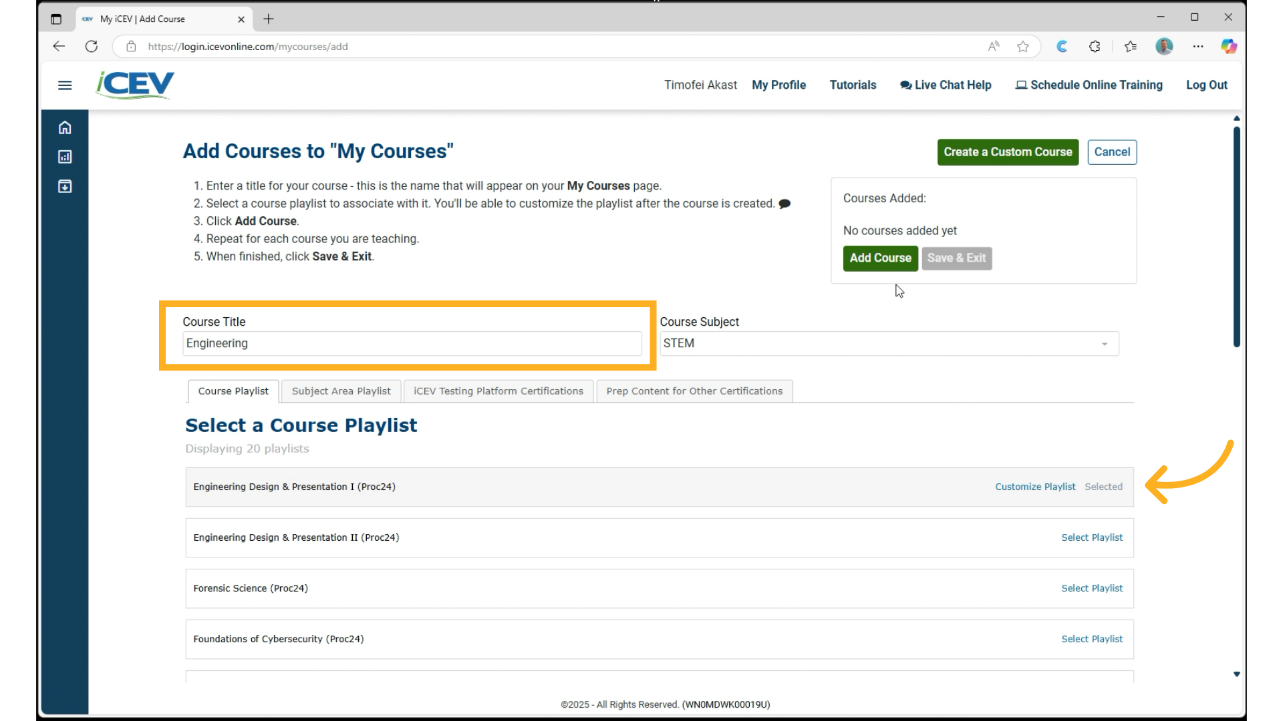The image size is (1283, 721).
Task: Add page to favorites star
Action: point(1023,46)
